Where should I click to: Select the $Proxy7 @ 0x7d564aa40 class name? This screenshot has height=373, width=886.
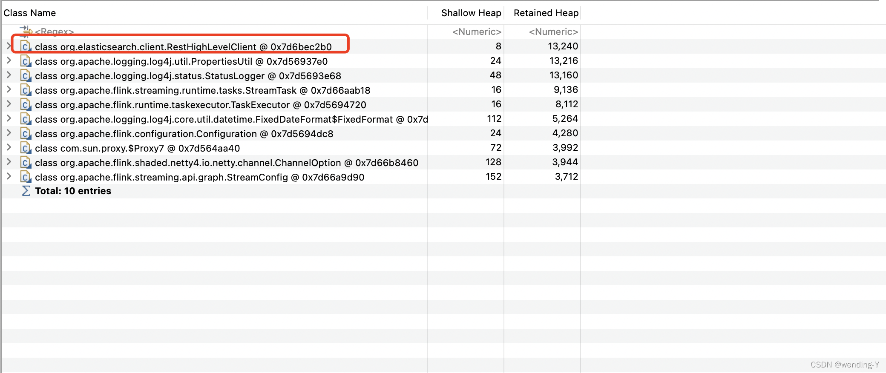point(138,148)
